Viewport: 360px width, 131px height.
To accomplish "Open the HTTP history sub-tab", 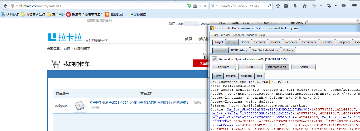I will coord(239,50).
